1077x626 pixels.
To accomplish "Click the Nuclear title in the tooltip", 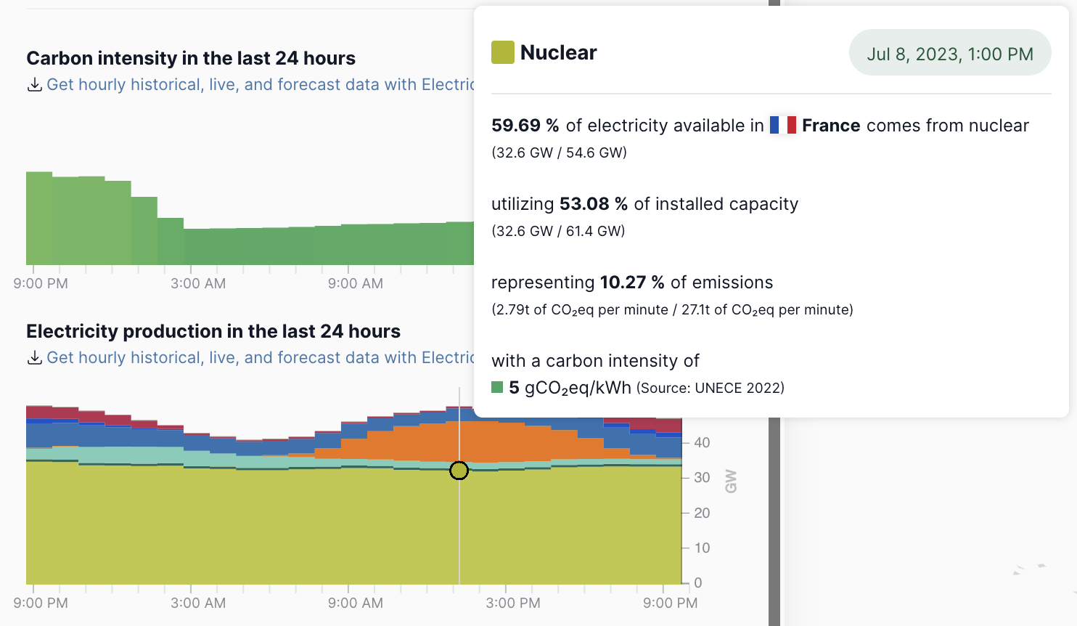I will [x=558, y=52].
